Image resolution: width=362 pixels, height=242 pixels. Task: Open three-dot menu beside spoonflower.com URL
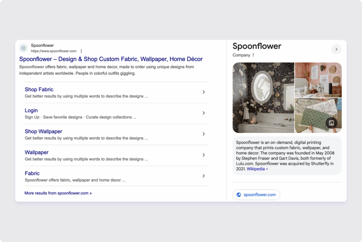pyautogui.click(x=81, y=51)
